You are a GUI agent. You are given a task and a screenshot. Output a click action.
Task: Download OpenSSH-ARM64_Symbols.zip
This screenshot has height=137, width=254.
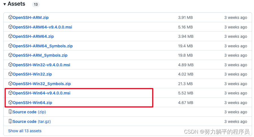point(42,46)
